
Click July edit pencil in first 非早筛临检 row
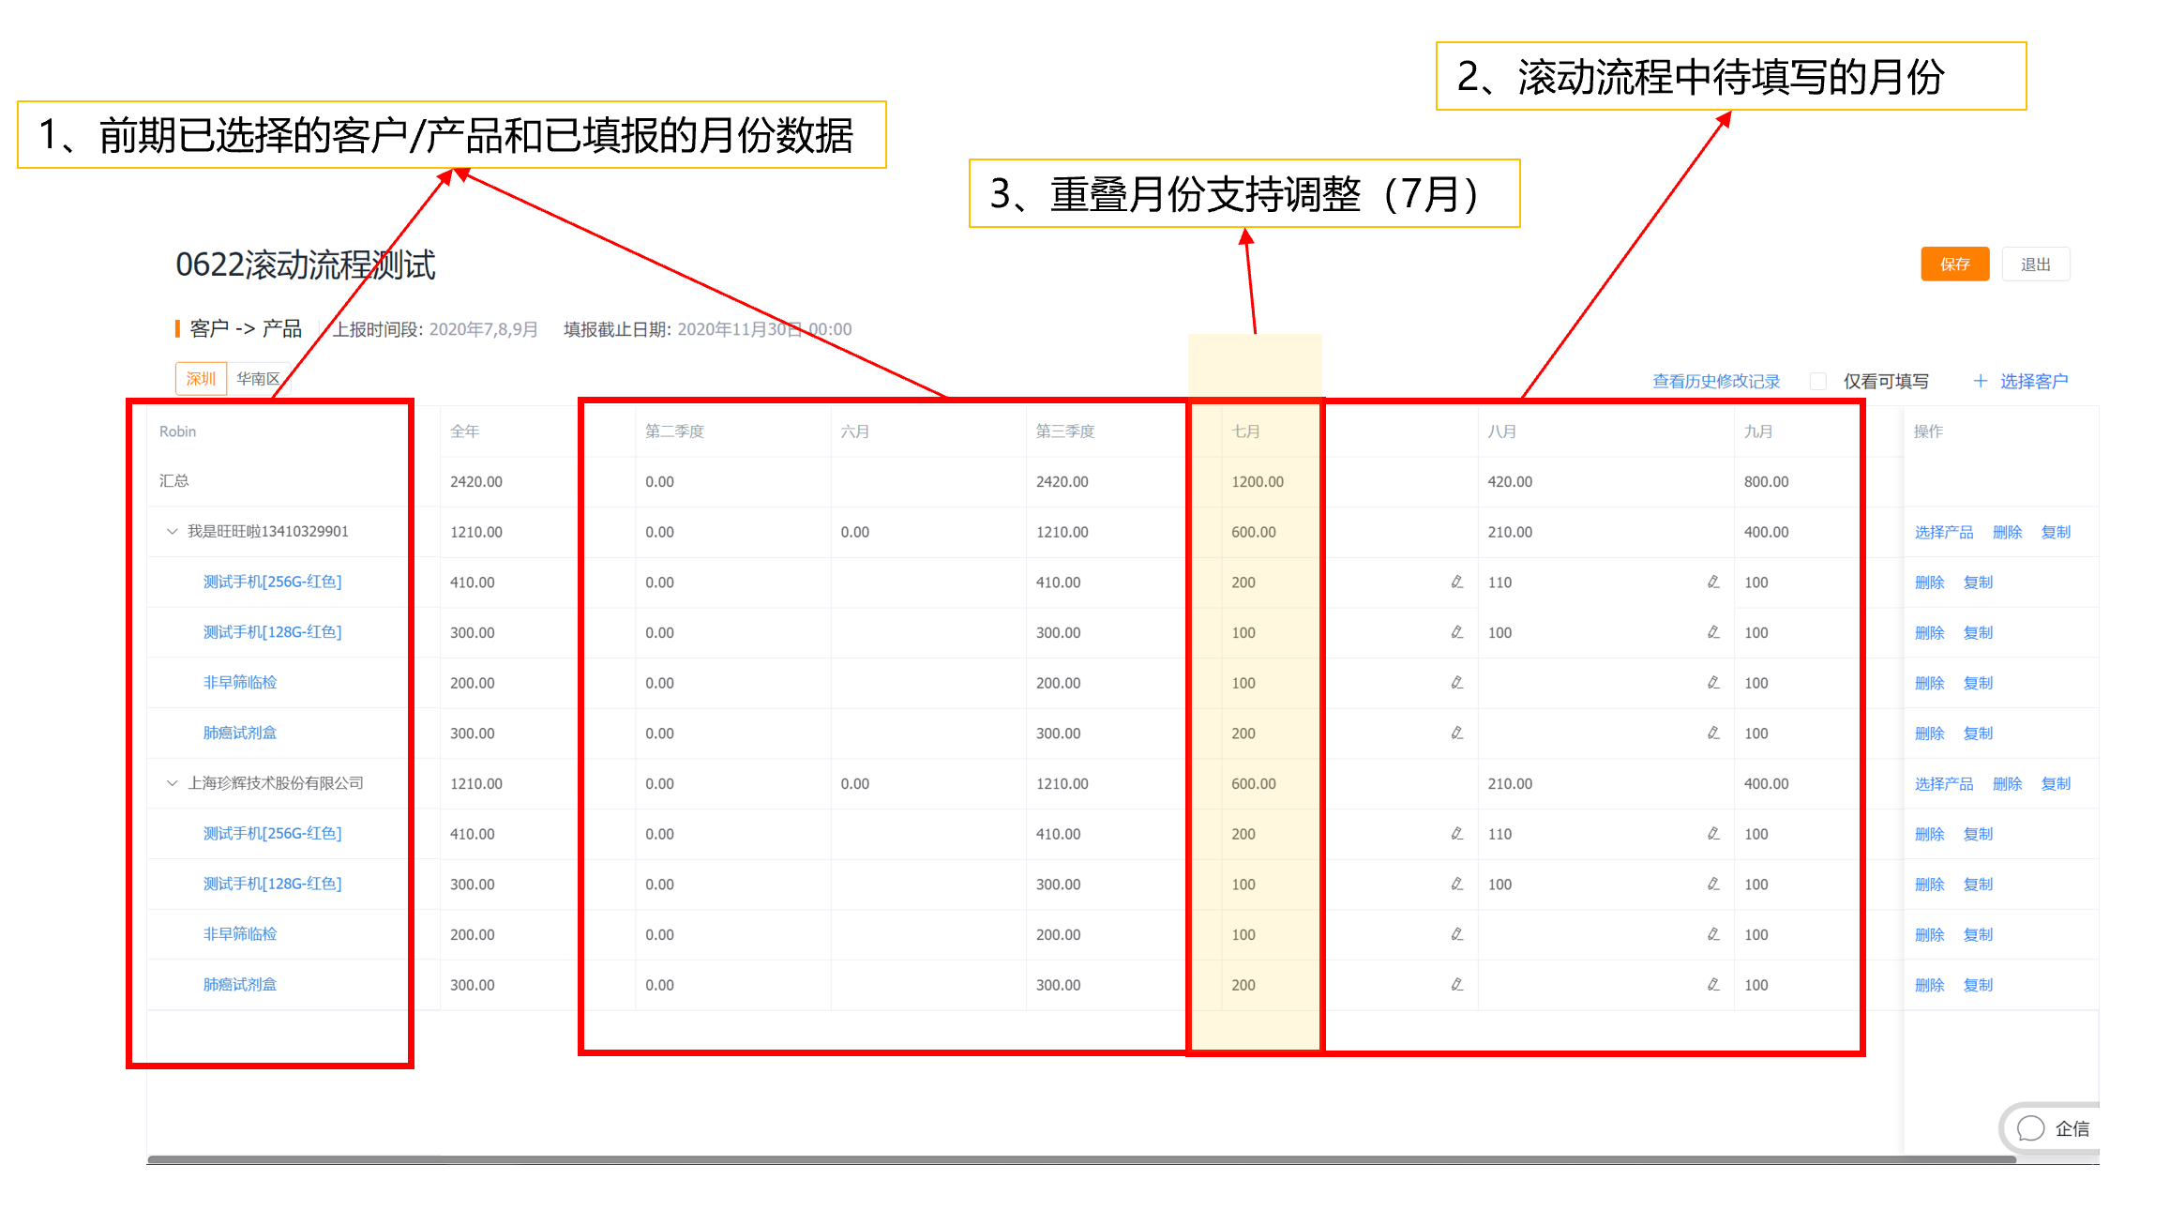(1456, 683)
